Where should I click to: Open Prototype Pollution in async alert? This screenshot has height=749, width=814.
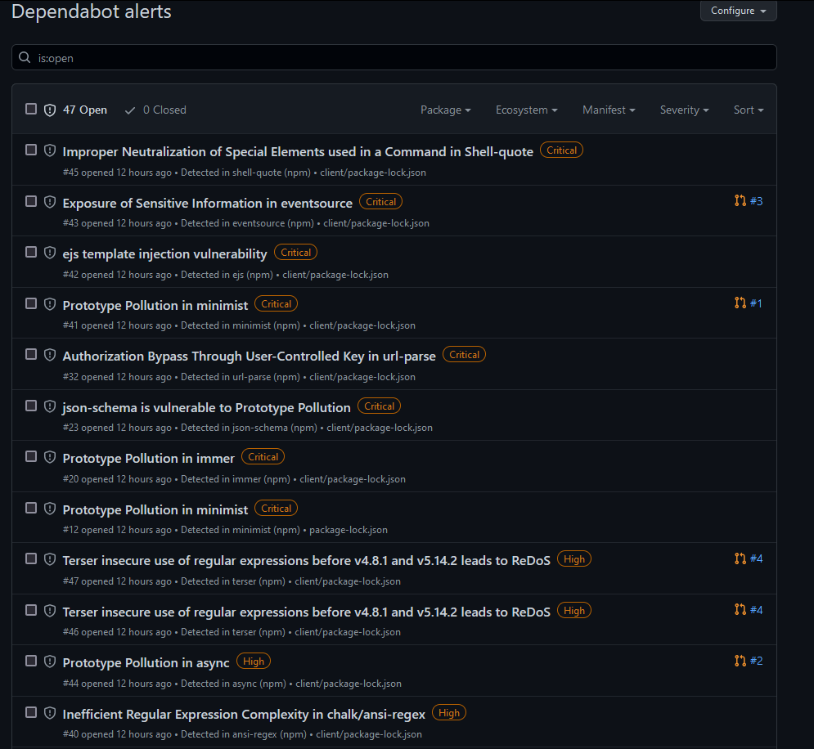coord(146,662)
